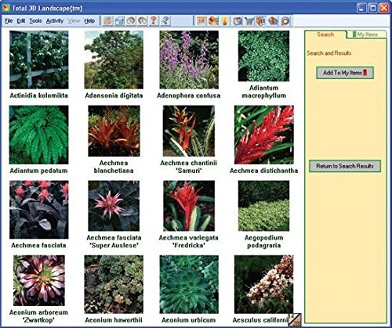
Task: Select the Search tab
Action: tap(325, 34)
